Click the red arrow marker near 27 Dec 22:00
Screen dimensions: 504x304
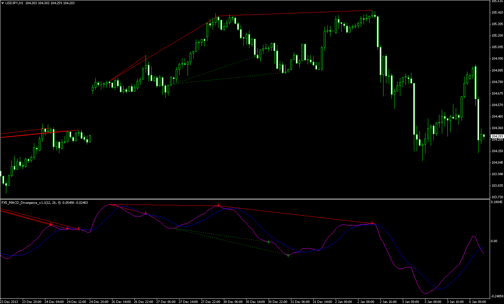(x=218, y=205)
